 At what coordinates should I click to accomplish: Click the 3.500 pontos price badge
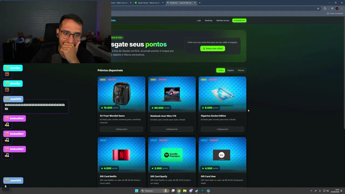(160, 168)
